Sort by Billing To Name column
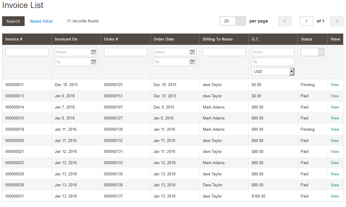Viewport: 346px width, 207px height. pyautogui.click(x=218, y=39)
